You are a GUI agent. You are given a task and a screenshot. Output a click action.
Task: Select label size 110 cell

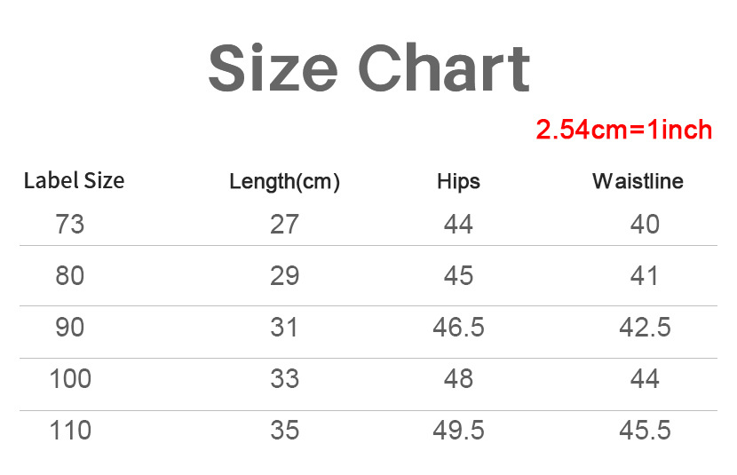tap(70, 431)
